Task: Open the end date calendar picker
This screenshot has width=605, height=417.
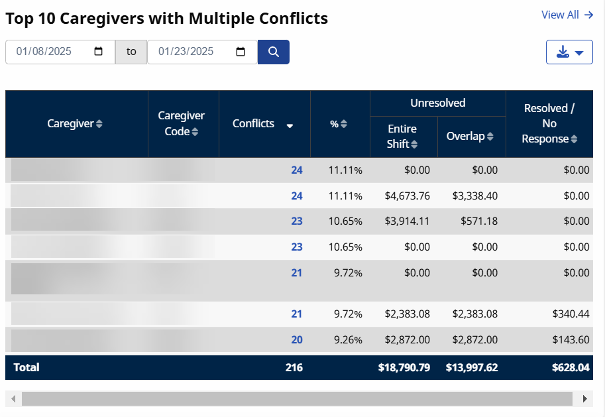Action: coord(241,52)
